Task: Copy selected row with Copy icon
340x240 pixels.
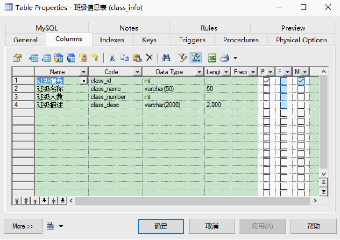Action: pos(124,58)
